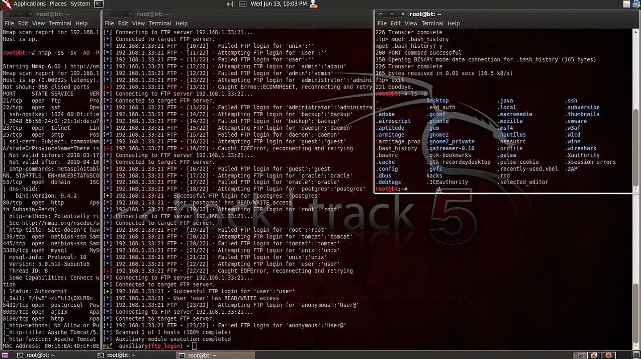Click '.wireshark' in the ls listing
Screen dimensions: 641x359
pos(581,148)
